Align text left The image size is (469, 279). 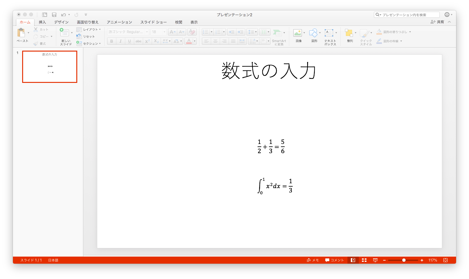click(x=206, y=41)
